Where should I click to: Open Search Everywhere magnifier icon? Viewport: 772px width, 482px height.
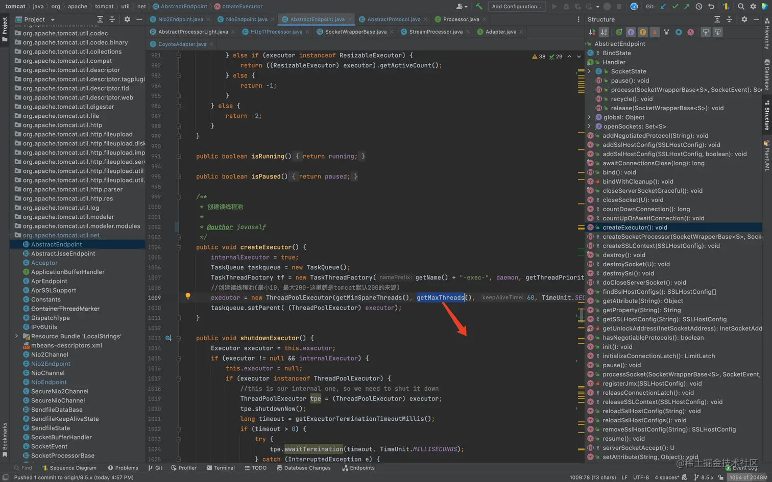pyautogui.click(x=741, y=7)
